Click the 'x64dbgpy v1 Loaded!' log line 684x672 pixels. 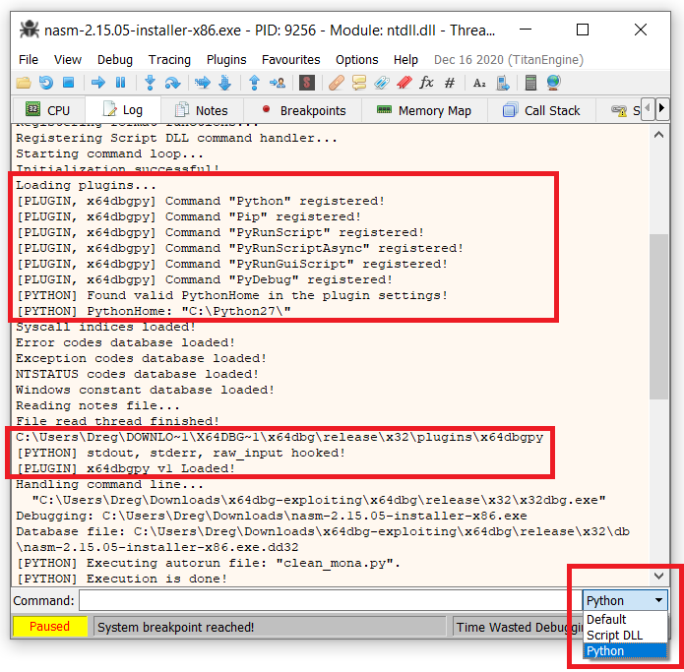pos(125,468)
